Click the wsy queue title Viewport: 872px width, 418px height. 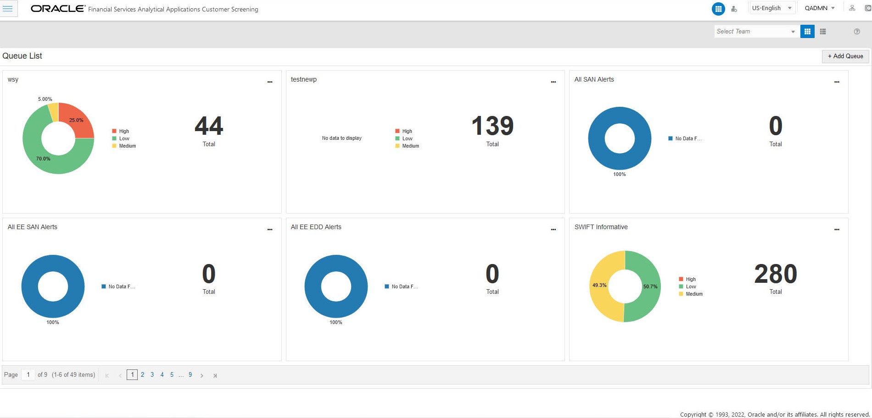coord(13,79)
